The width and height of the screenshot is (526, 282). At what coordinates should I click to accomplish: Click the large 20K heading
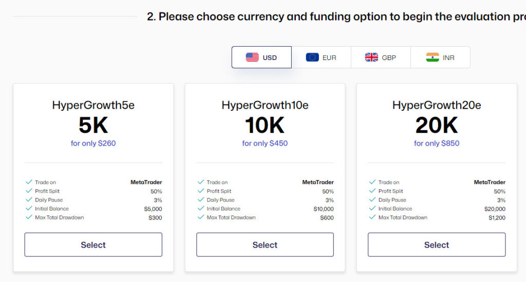pos(437,125)
